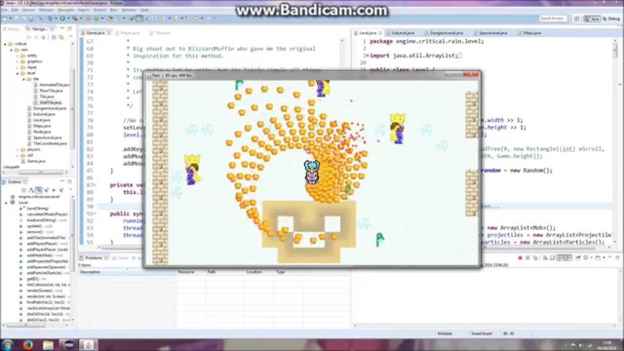
Task: Open Firefox from the taskbar
Action: pyautogui.click(x=28, y=345)
